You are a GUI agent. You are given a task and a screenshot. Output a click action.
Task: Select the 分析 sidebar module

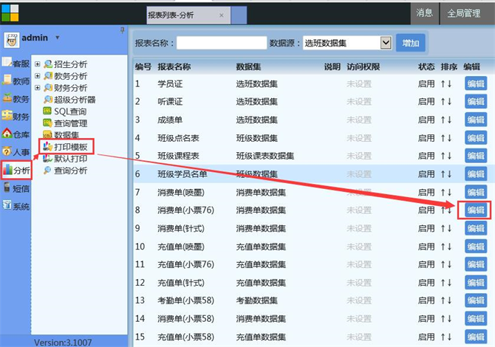16,170
